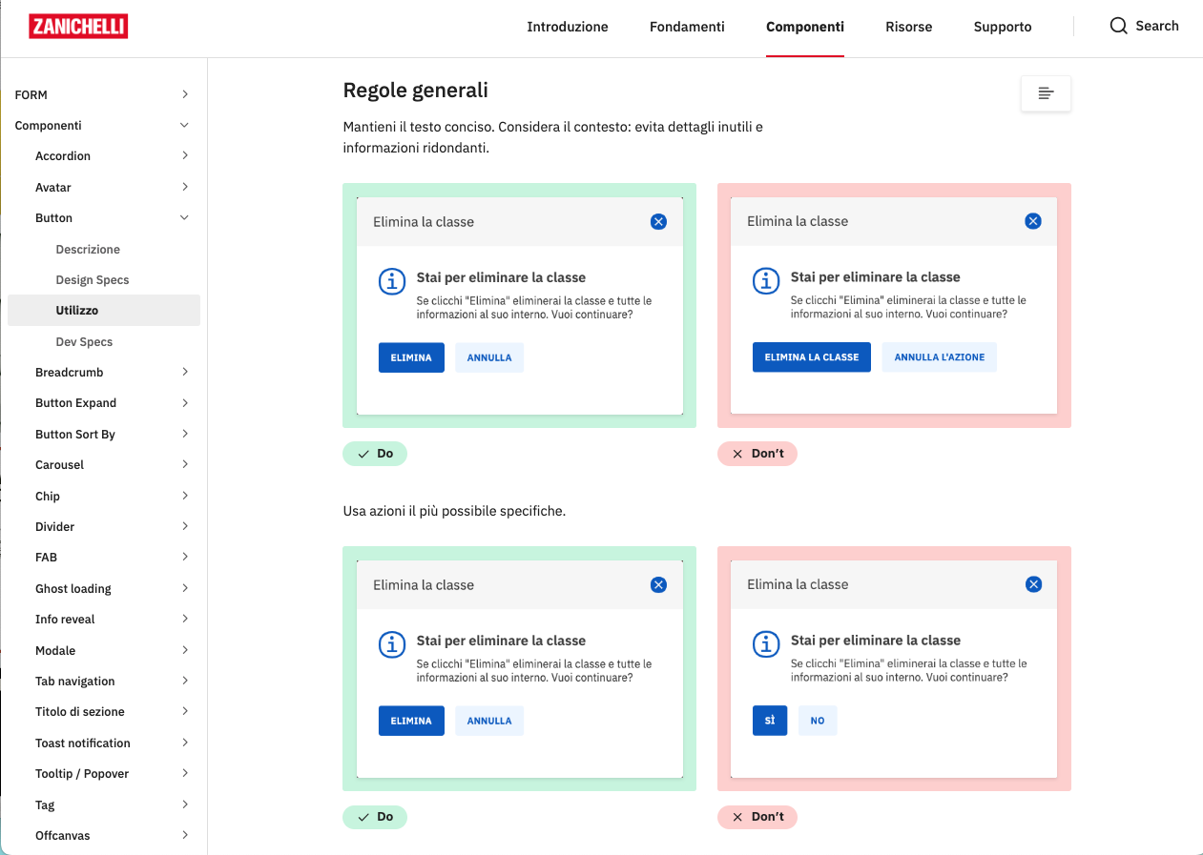This screenshot has height=855, width=1203.
Task: Close the first Do example dialog
Action: pyautogui.click(x=658, y=221)
